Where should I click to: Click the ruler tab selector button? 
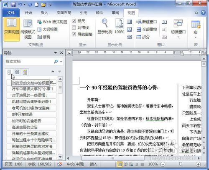point(69,52)
